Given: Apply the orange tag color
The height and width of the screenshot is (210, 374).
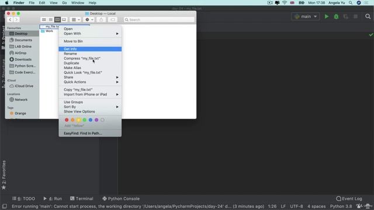Looking at the screenshot, I should [72, 120].
